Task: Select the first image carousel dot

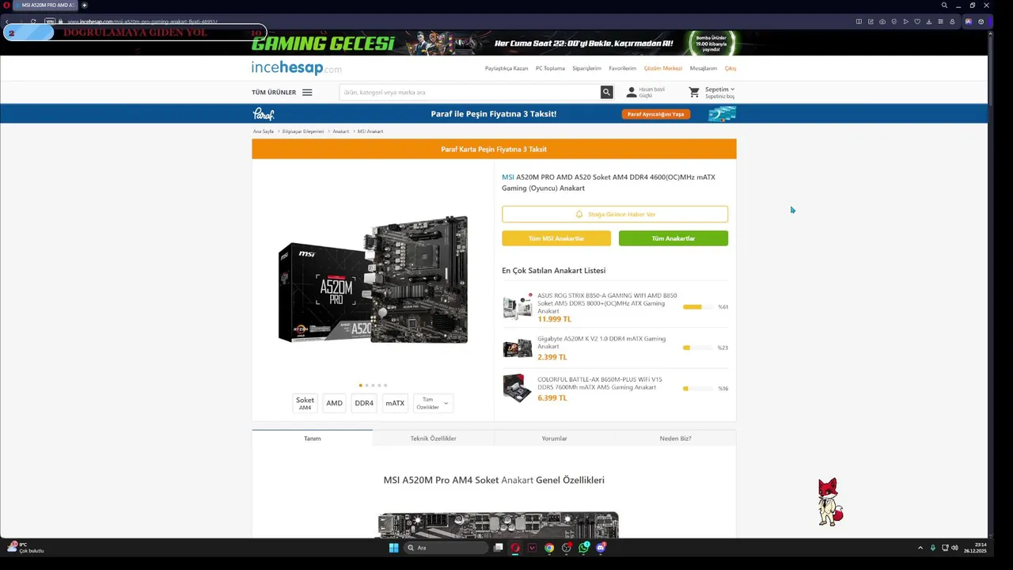Action: 360,386
